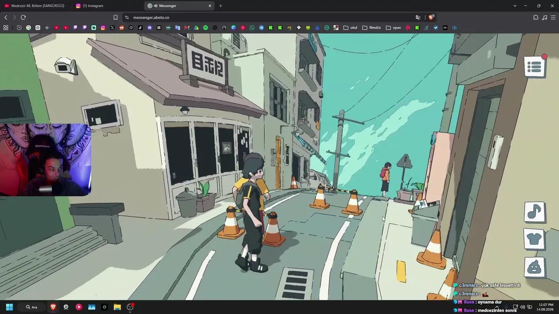This screenshot has width=559, height=314.
Task: Open the filmdizi bookmarks folder
Action: click(371, 27)
